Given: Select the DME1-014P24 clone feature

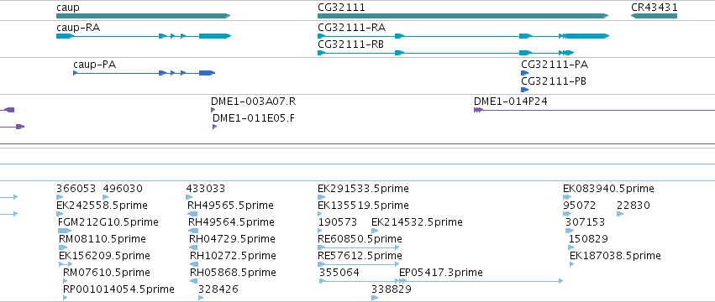Looking at the screenshot, I should tap(594, 110).
